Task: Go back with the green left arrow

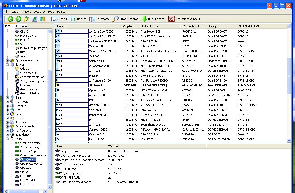Action: click(x=10, y=19)
